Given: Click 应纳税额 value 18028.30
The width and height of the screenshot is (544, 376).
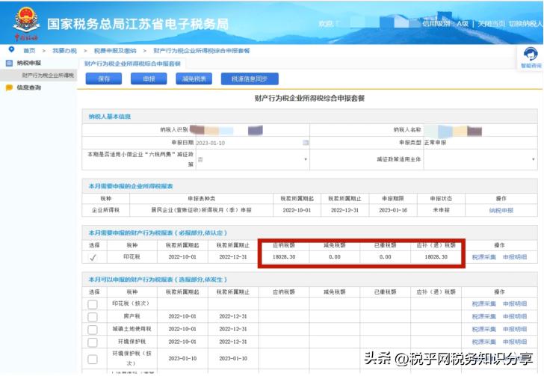Looking at the screenshot, I should click(x=284, y=257).
